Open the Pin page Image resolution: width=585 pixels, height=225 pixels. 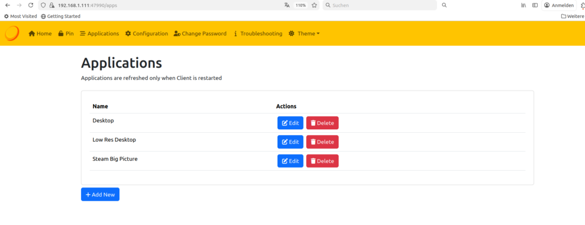click(66, 34)
